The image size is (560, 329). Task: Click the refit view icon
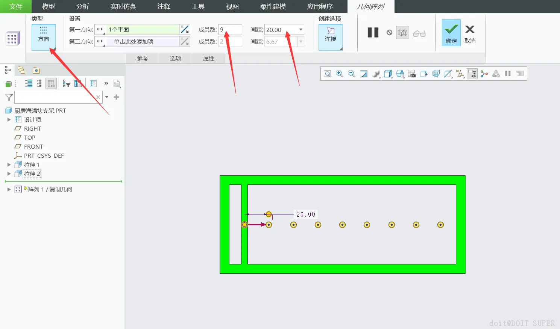(327, 74)
